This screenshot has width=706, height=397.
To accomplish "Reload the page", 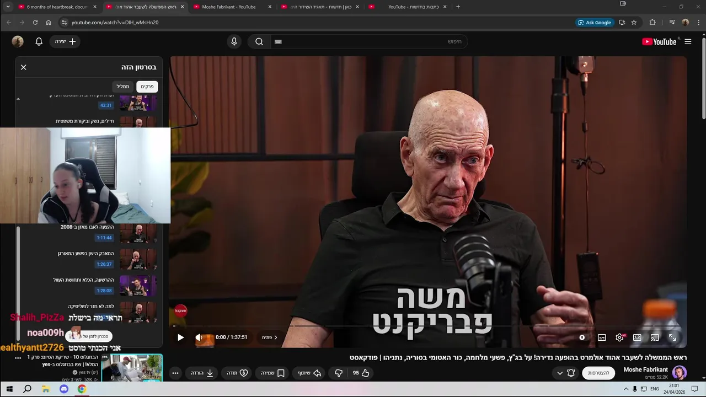I will [35, 22].
